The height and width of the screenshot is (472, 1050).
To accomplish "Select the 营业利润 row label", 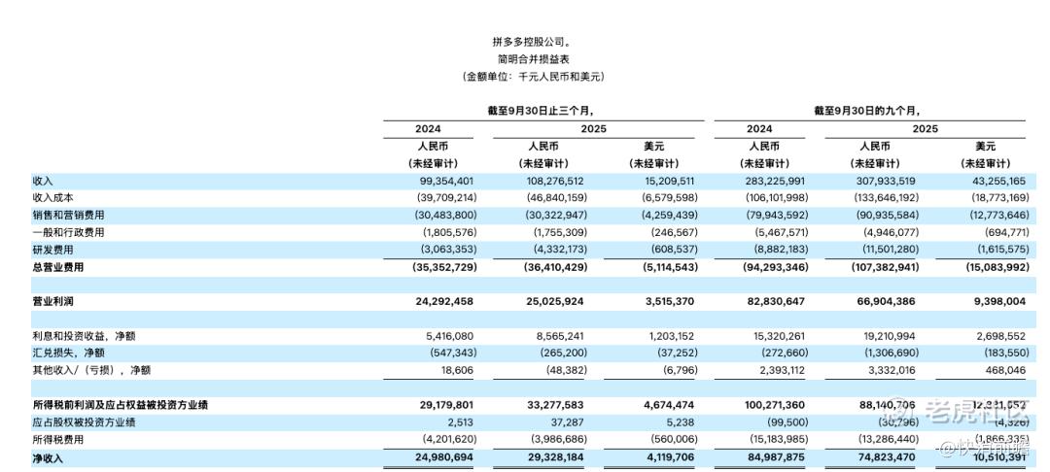I will tap(52, 301).
